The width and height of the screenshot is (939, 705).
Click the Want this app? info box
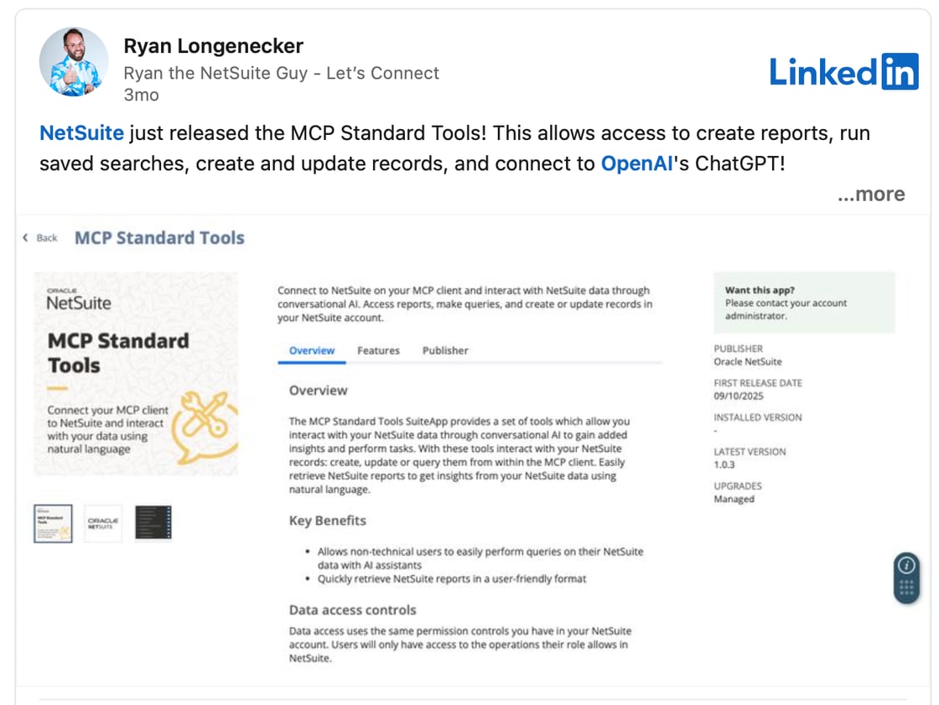tap(804, 303)
